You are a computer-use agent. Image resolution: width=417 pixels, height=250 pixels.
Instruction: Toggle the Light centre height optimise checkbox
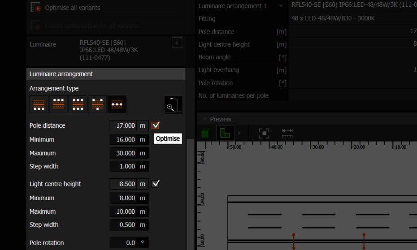[156, 184]
